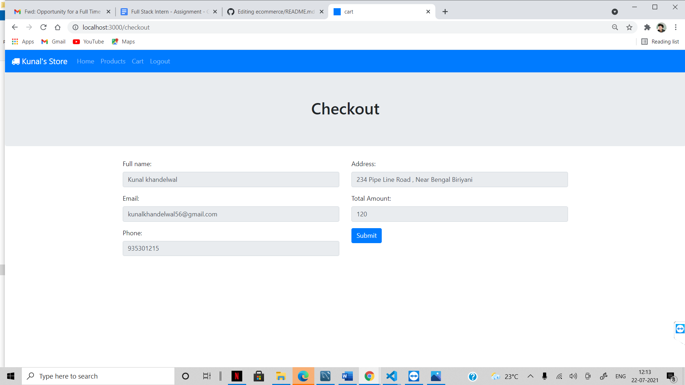
Task: Switch to Full Stack Intern Assignment tab
Action: [x=165, y=12]
